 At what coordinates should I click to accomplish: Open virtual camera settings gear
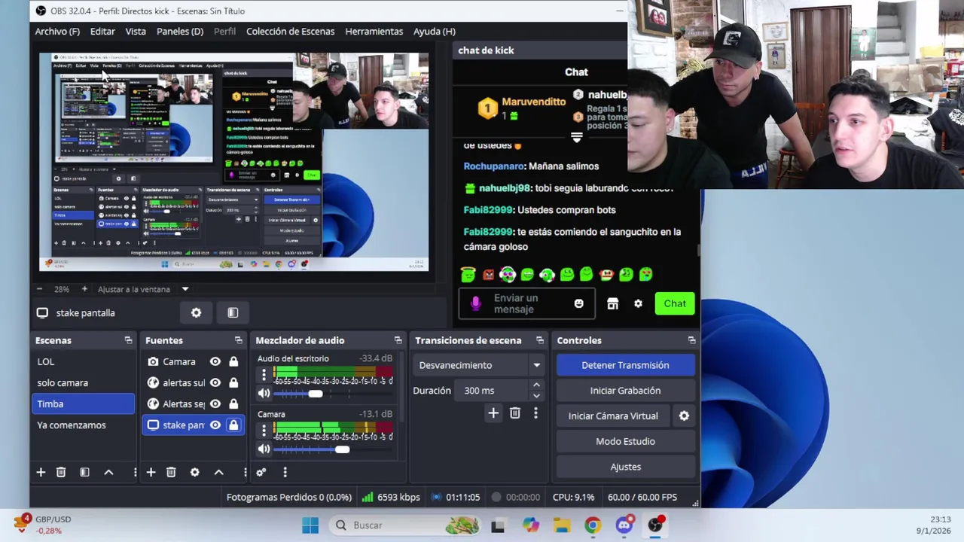click(x=684, y=416)
